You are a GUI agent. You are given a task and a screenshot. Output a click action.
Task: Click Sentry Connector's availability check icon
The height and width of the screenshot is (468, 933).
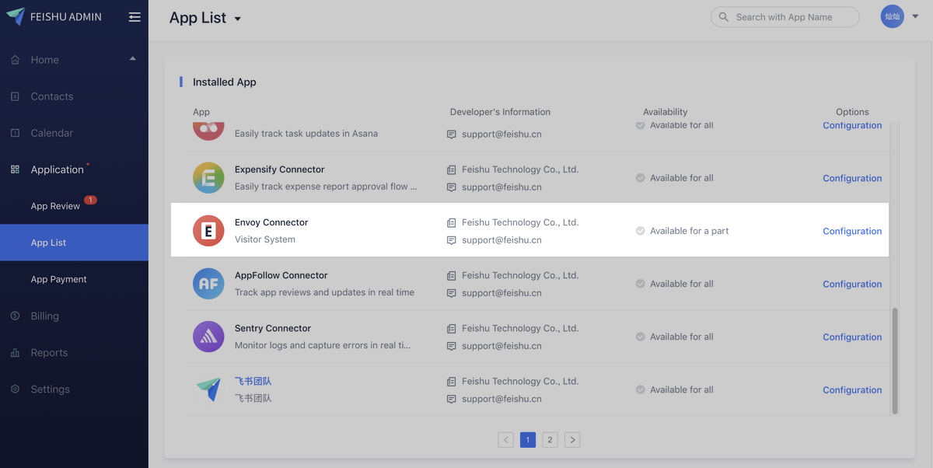tap(640, 337)
